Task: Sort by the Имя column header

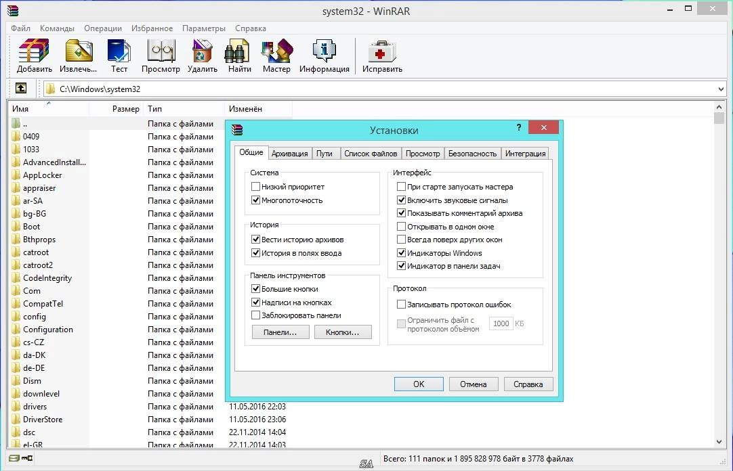Action: coord(48,109)
